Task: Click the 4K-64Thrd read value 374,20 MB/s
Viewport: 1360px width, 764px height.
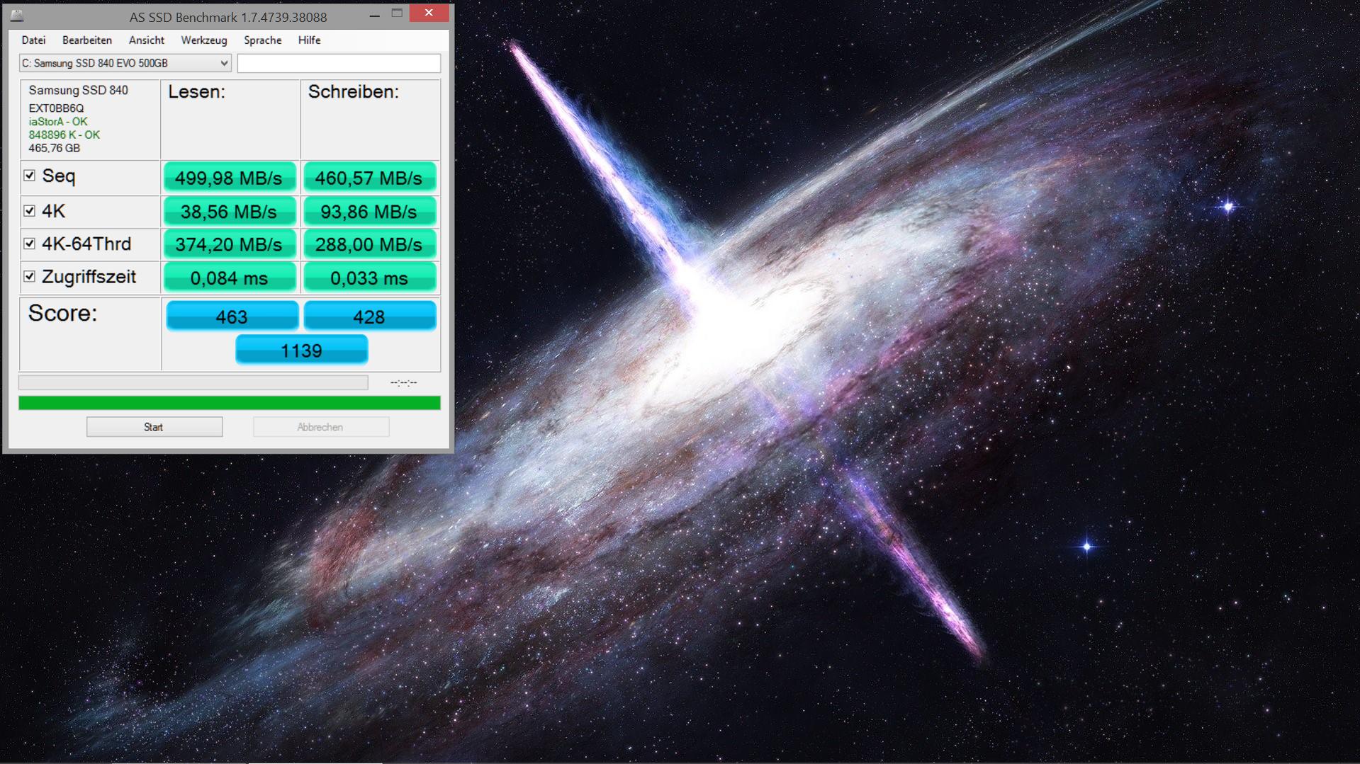Action: [230, 244]
